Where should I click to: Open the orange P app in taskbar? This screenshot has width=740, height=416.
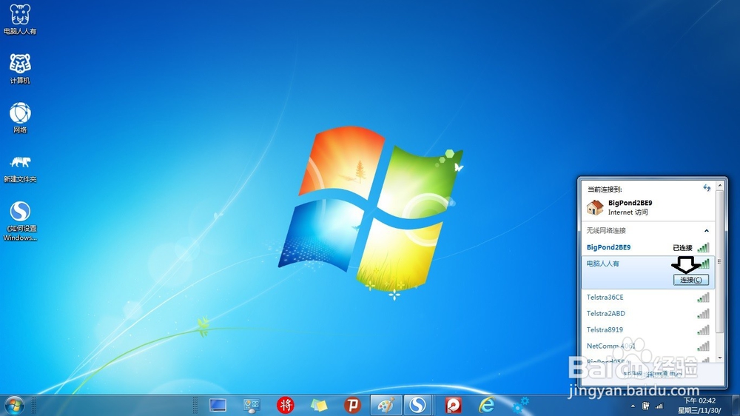pos(352,405)
